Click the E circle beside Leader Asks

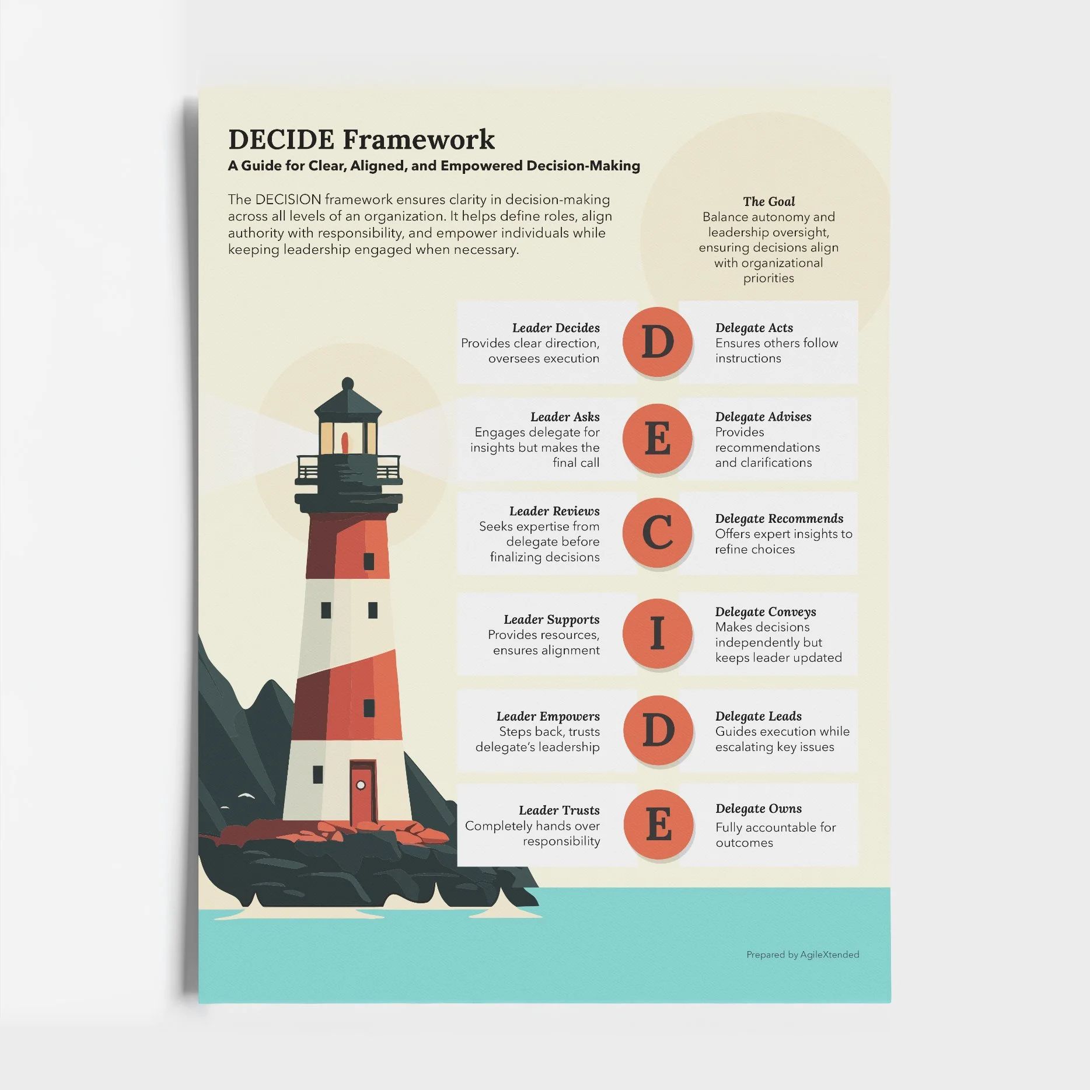658,439
